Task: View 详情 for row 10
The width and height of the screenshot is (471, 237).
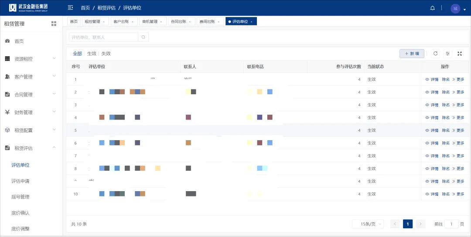Action: tap(432, 194)
